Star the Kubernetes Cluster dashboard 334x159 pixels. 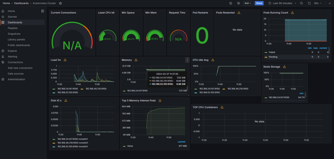point(60,3)
